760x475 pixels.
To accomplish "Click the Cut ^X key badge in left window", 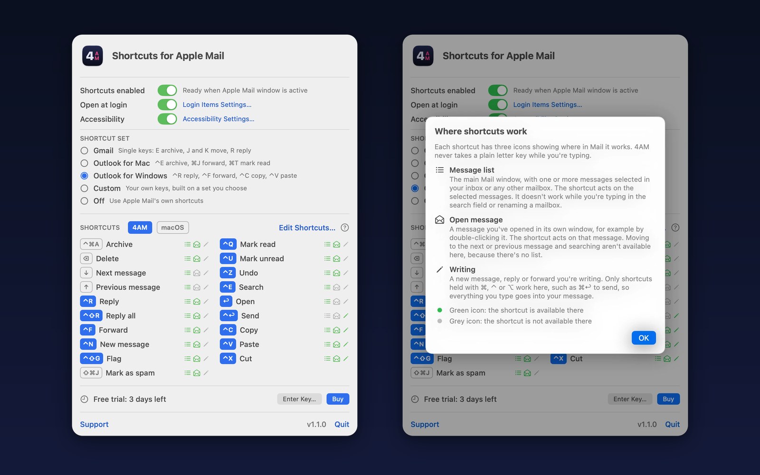I will [228, 358].
